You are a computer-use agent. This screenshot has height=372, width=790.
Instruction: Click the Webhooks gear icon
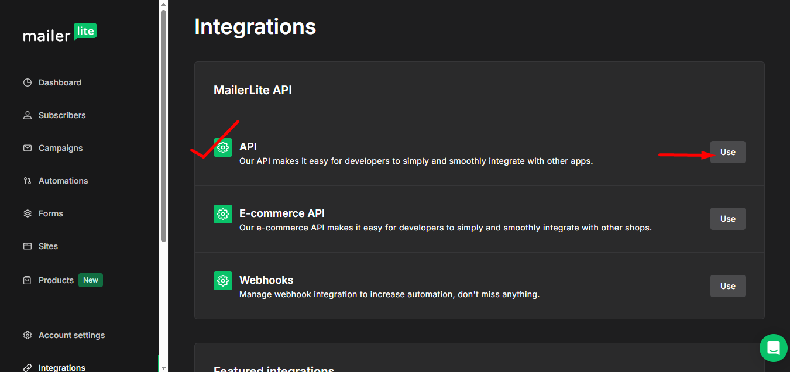223,281
